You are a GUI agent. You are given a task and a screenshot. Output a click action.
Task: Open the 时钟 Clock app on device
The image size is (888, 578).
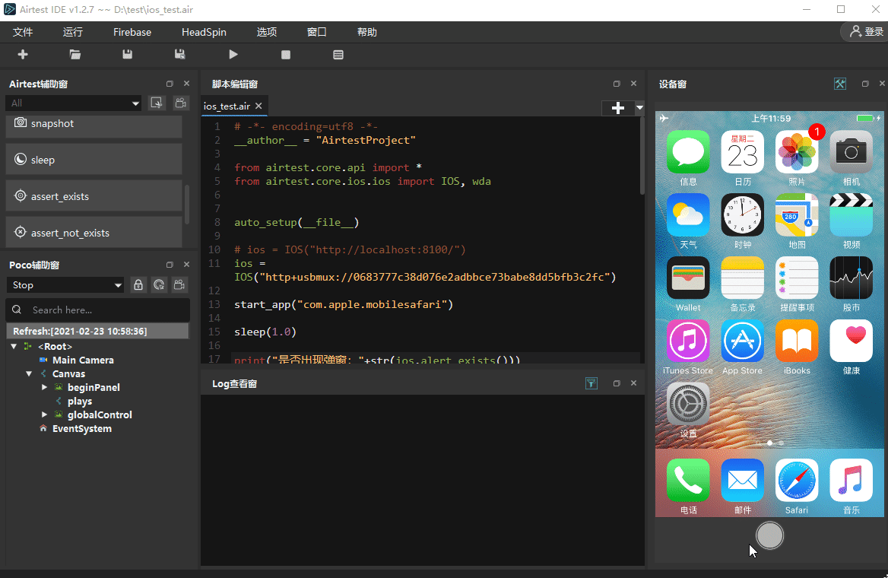coord(743,214)
